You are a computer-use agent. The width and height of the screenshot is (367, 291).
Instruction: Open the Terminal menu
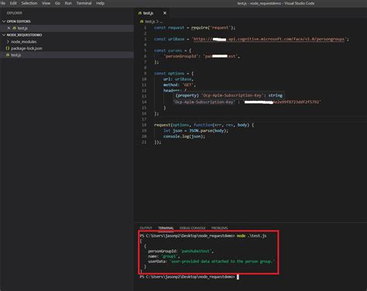coord(84,3)
